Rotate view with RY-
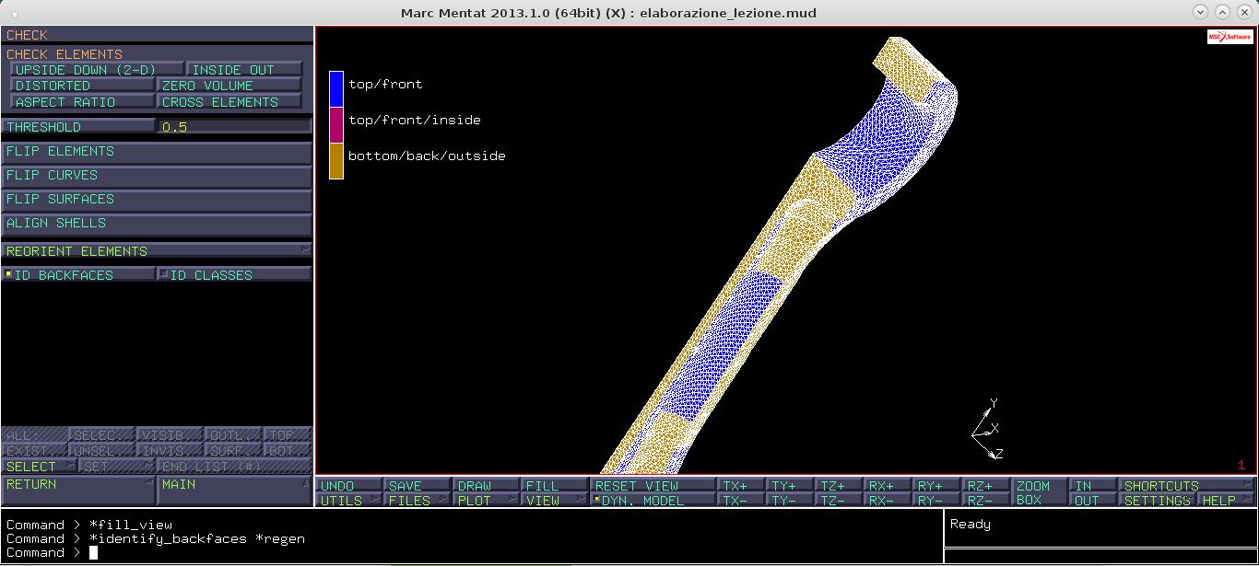 [x=937, y=501]
